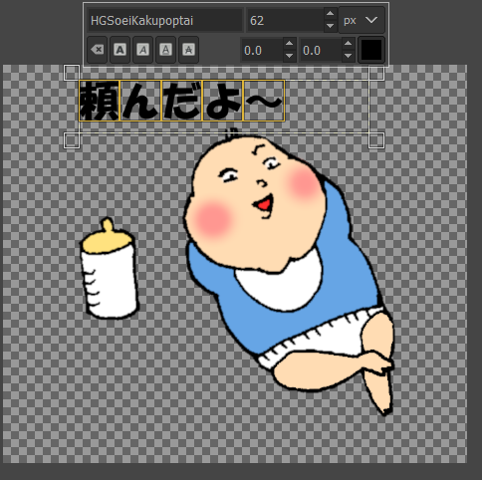The width and height of the screenshot is (482, 480).
Task: Click the baby bottle drawing
Action: [110, 269]
